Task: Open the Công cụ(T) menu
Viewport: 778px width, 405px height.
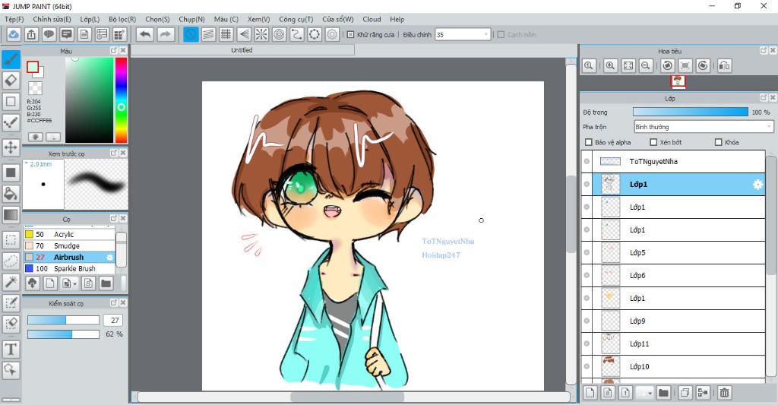Action: tap(296, 19)
